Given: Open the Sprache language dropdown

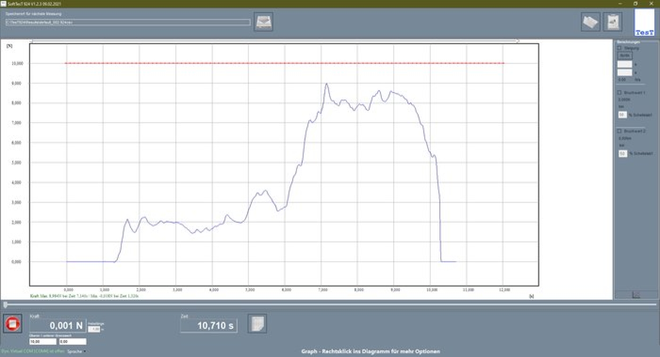Looking at the screenshot, I should 76,351.
